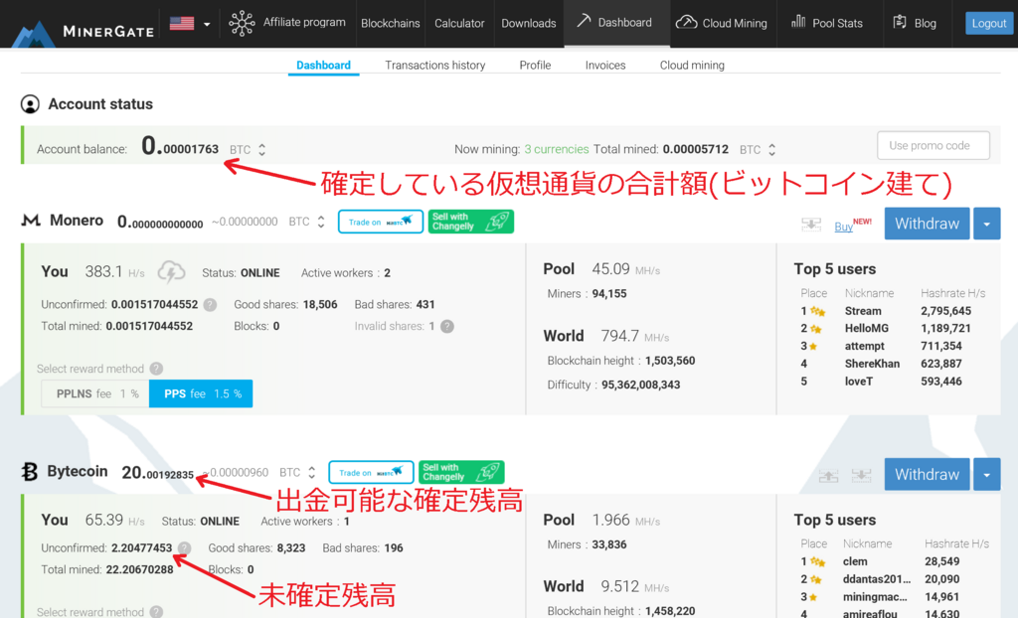Go to Downloads page
The width and height of the screenshot is (1018, 618).
tap(529, 24)
